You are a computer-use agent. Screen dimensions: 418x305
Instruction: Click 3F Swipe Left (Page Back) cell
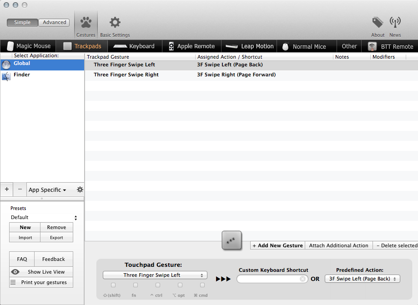tap(230, 65)
